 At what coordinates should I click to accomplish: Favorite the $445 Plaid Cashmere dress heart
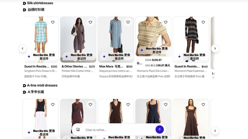point(203,22)
